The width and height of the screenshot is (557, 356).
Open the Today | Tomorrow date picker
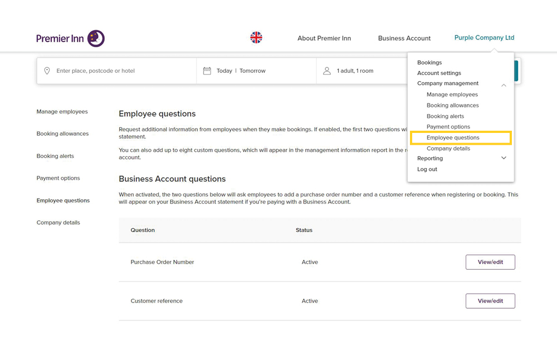[256, 71]
